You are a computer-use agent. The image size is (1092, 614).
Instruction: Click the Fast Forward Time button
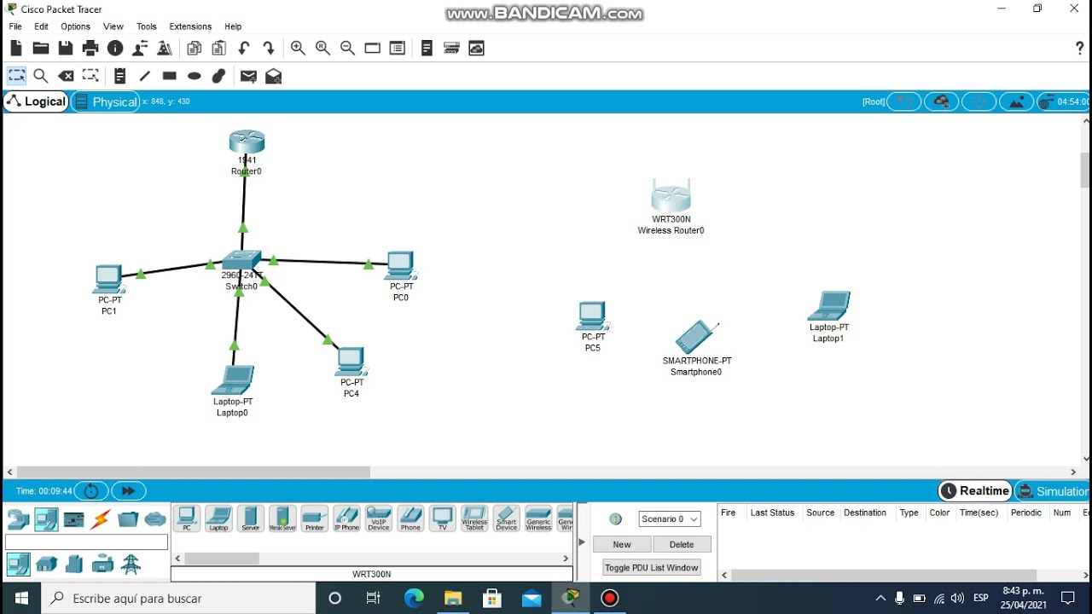[x=128, y=491]
